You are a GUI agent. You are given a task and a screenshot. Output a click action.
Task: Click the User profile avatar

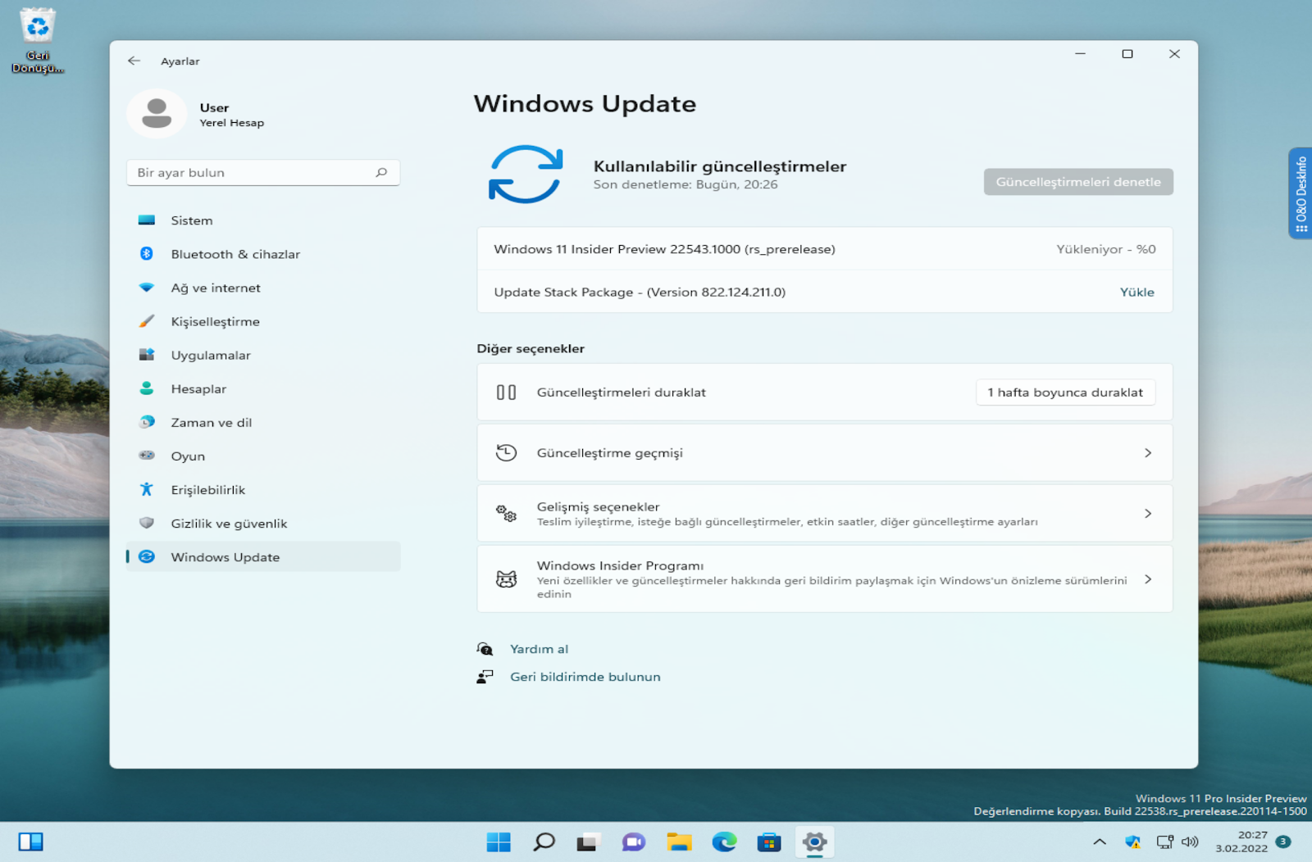pyautogui.click(x=157, y=114)
